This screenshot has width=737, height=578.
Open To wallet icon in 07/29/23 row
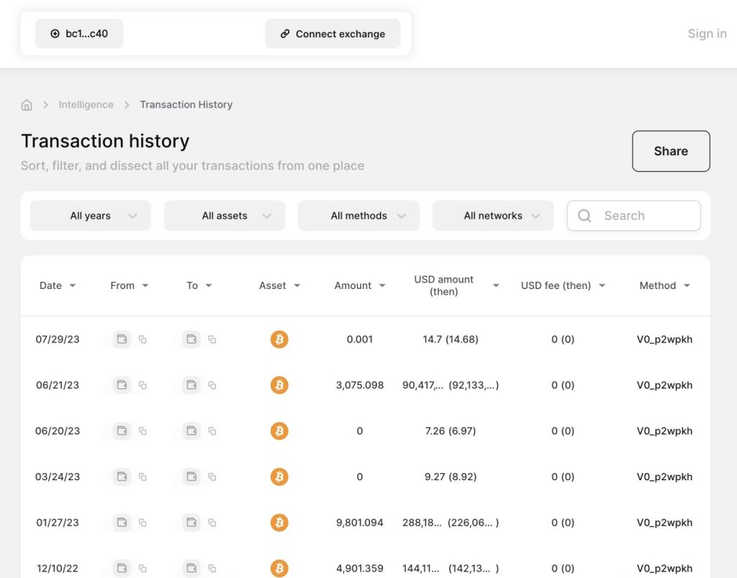point(191,339)
